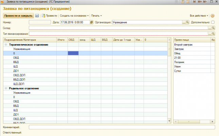The width and height of the screenshot is (219, 136).
Task: Open the Создать на основании dropdown
Action: point(74,16)
